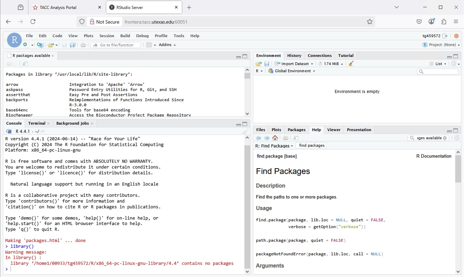The width and height of the screenshot is (464, 277).
Task: Close the Terminal tab
Action: pyautogui.click(x=48, y=123)
